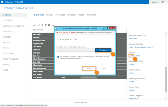
Task: Switch to shared tab
Action: 81,15
